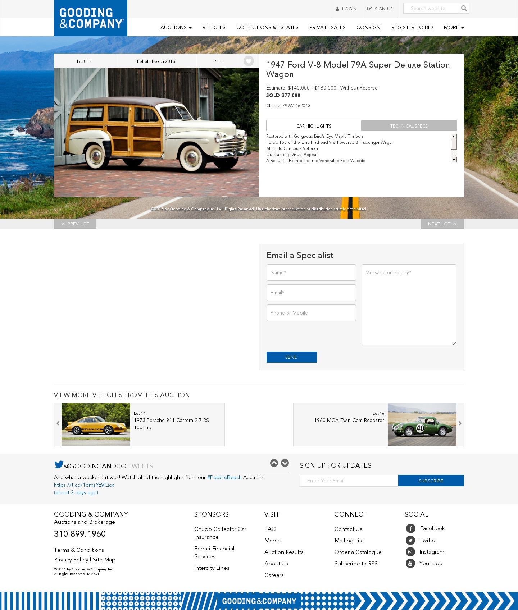
Task: Open the Auctions dropdown menu
Action: pos(176,27)
